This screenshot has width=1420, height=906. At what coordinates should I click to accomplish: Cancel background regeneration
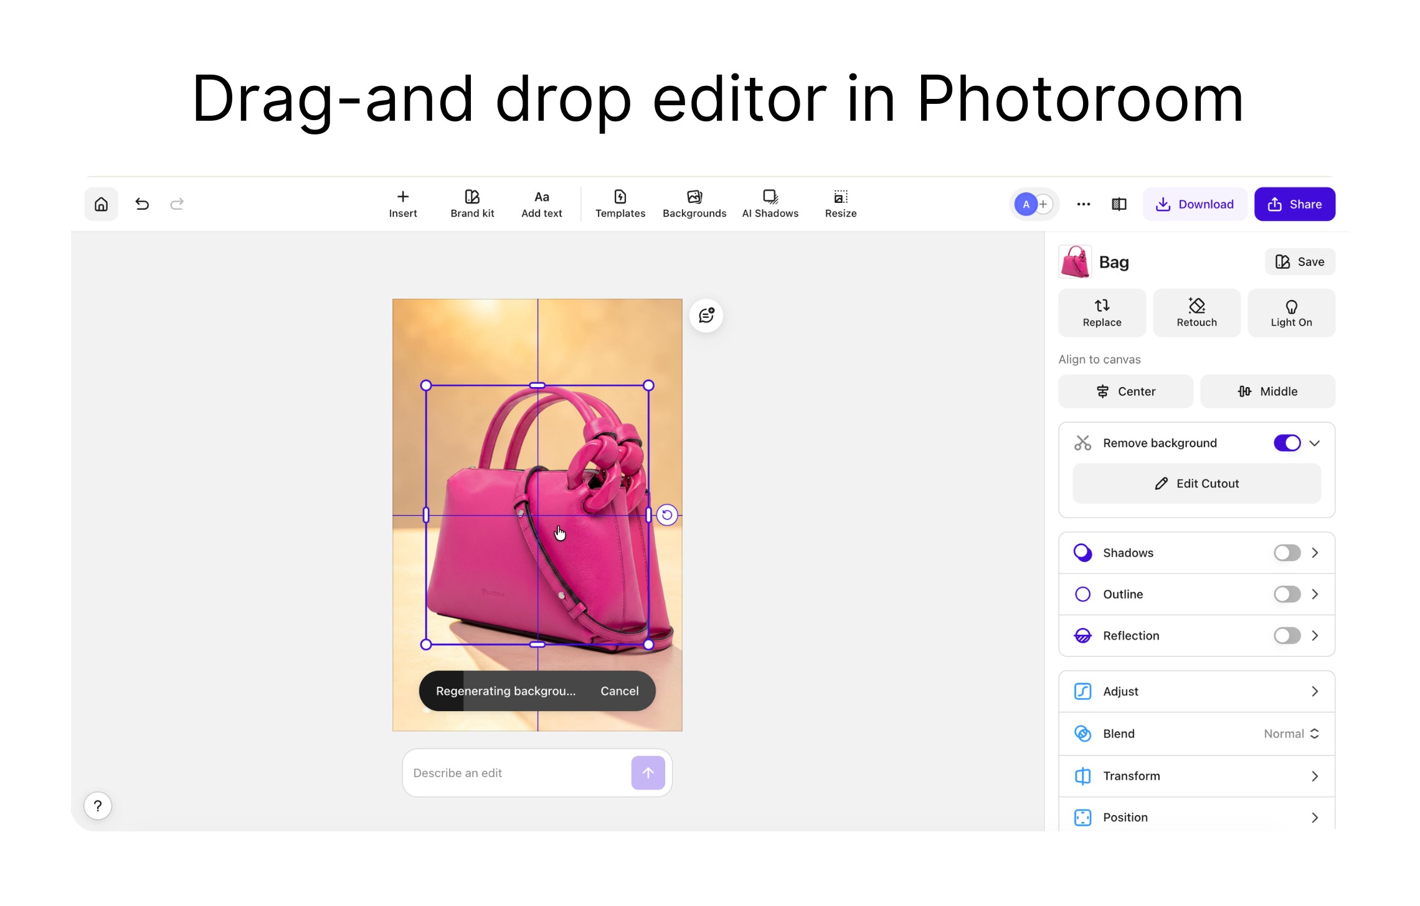619,691
